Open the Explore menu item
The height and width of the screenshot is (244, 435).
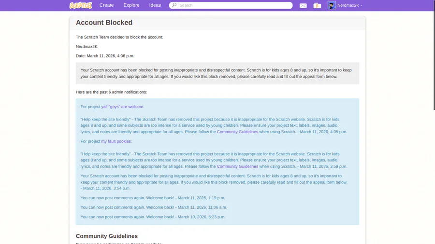tap(131, 5)
